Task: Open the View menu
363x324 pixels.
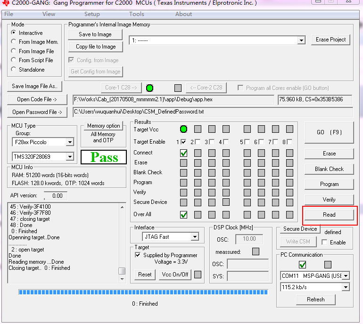Action: [49, 14]
